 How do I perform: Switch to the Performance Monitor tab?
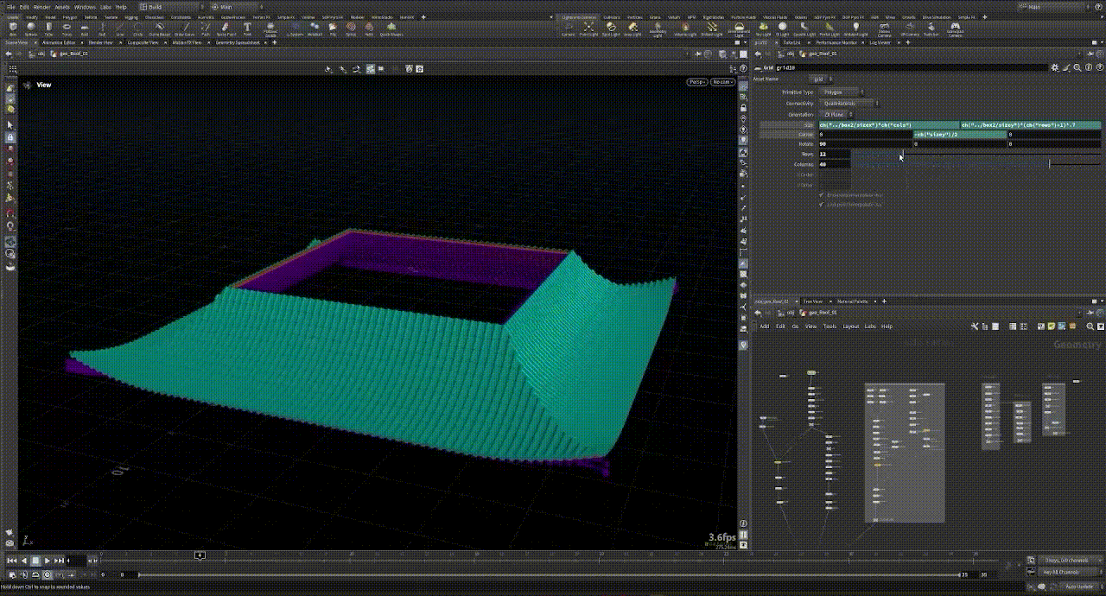[837, 42]
